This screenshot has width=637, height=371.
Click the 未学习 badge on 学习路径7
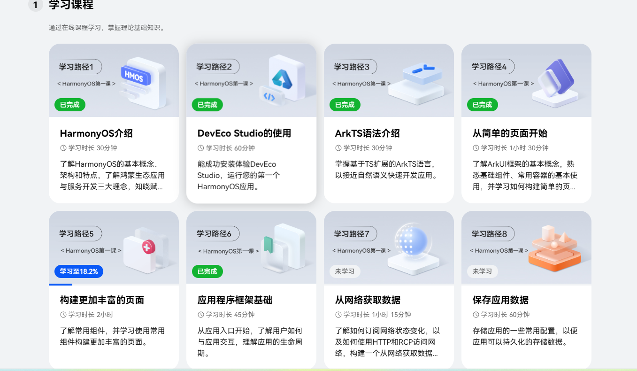point(345,271)
